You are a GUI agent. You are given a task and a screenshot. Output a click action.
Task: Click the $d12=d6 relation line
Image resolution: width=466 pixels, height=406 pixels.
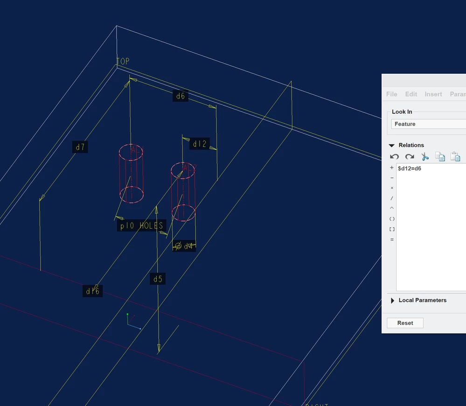409,168
